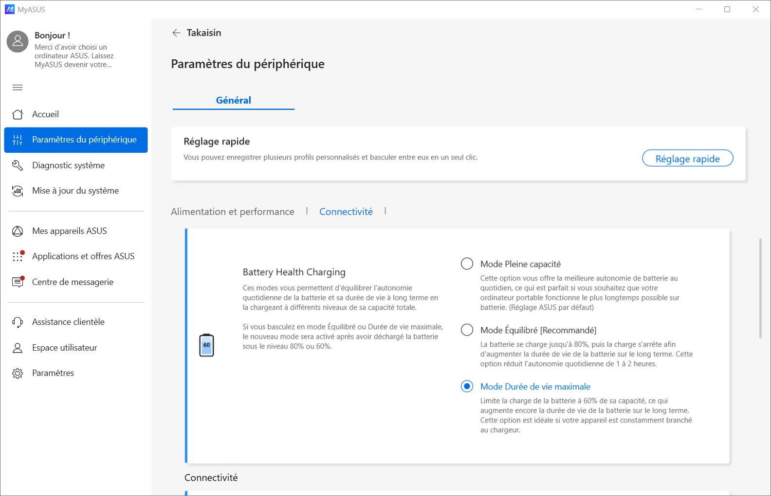
Task: Click the Mode Pleine capacité label
Action: click(520, 264)
